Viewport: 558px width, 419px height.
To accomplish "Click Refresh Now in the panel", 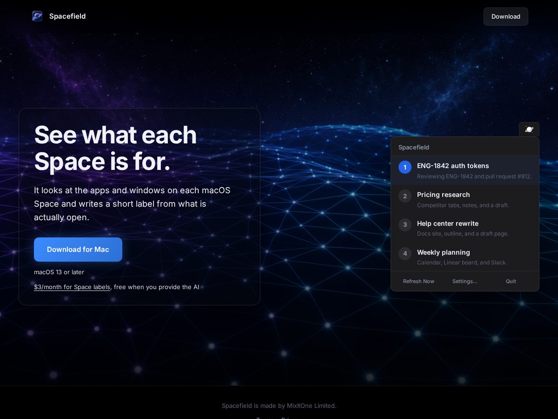I will [x=418, y=281].
